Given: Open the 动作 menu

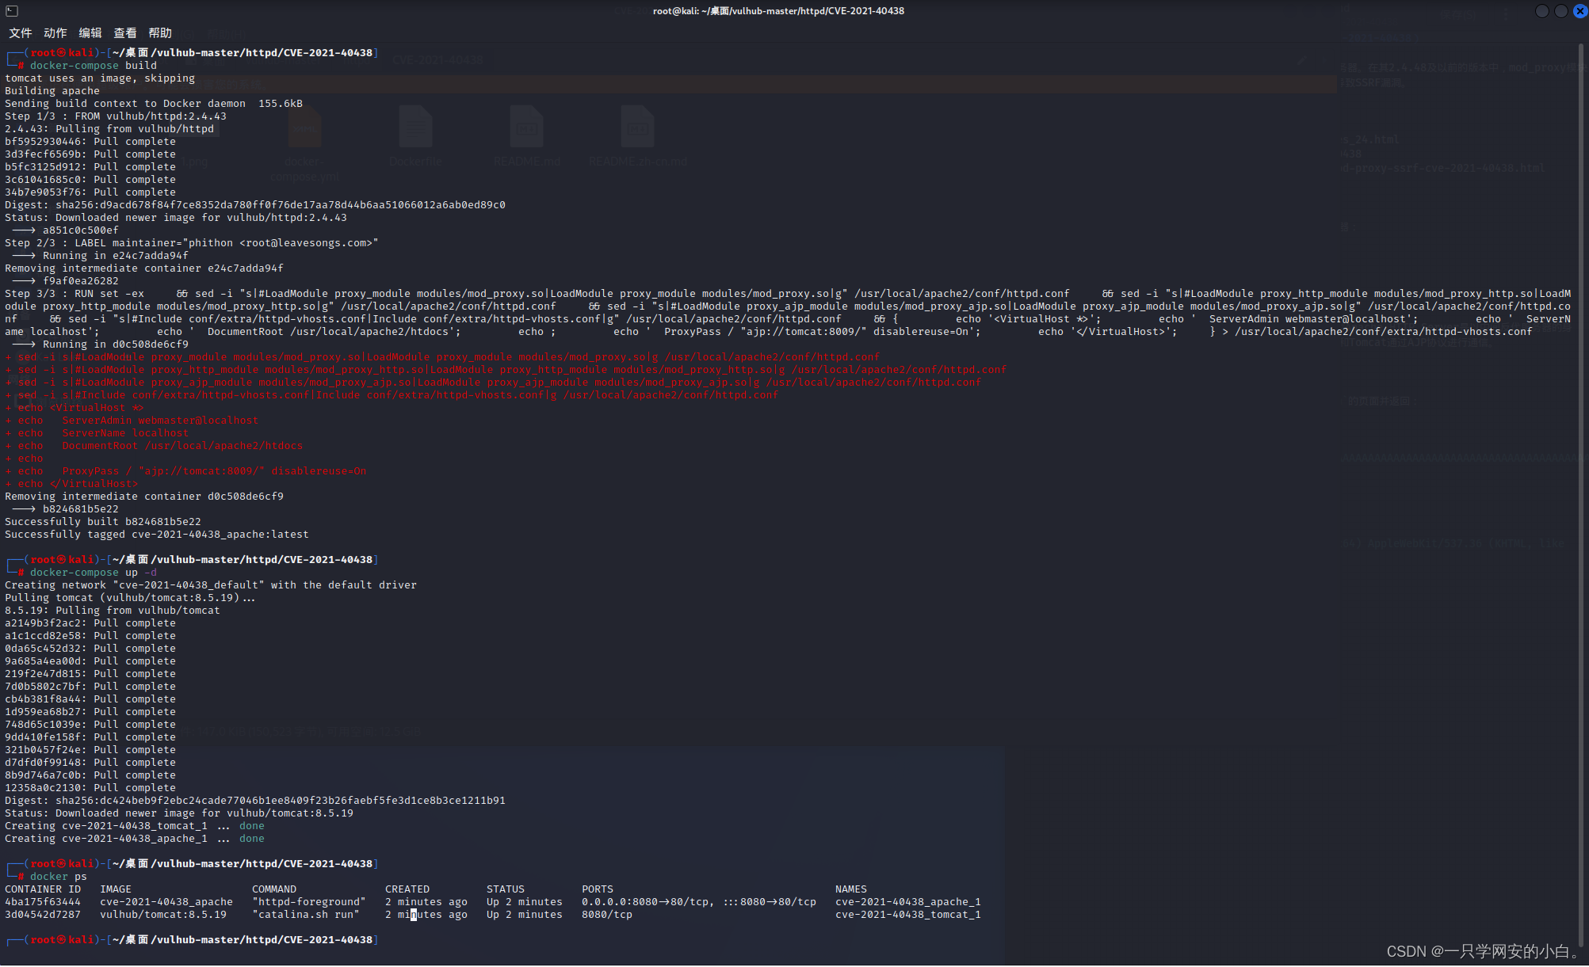Looking at the screenshot, I should [54, 32].
